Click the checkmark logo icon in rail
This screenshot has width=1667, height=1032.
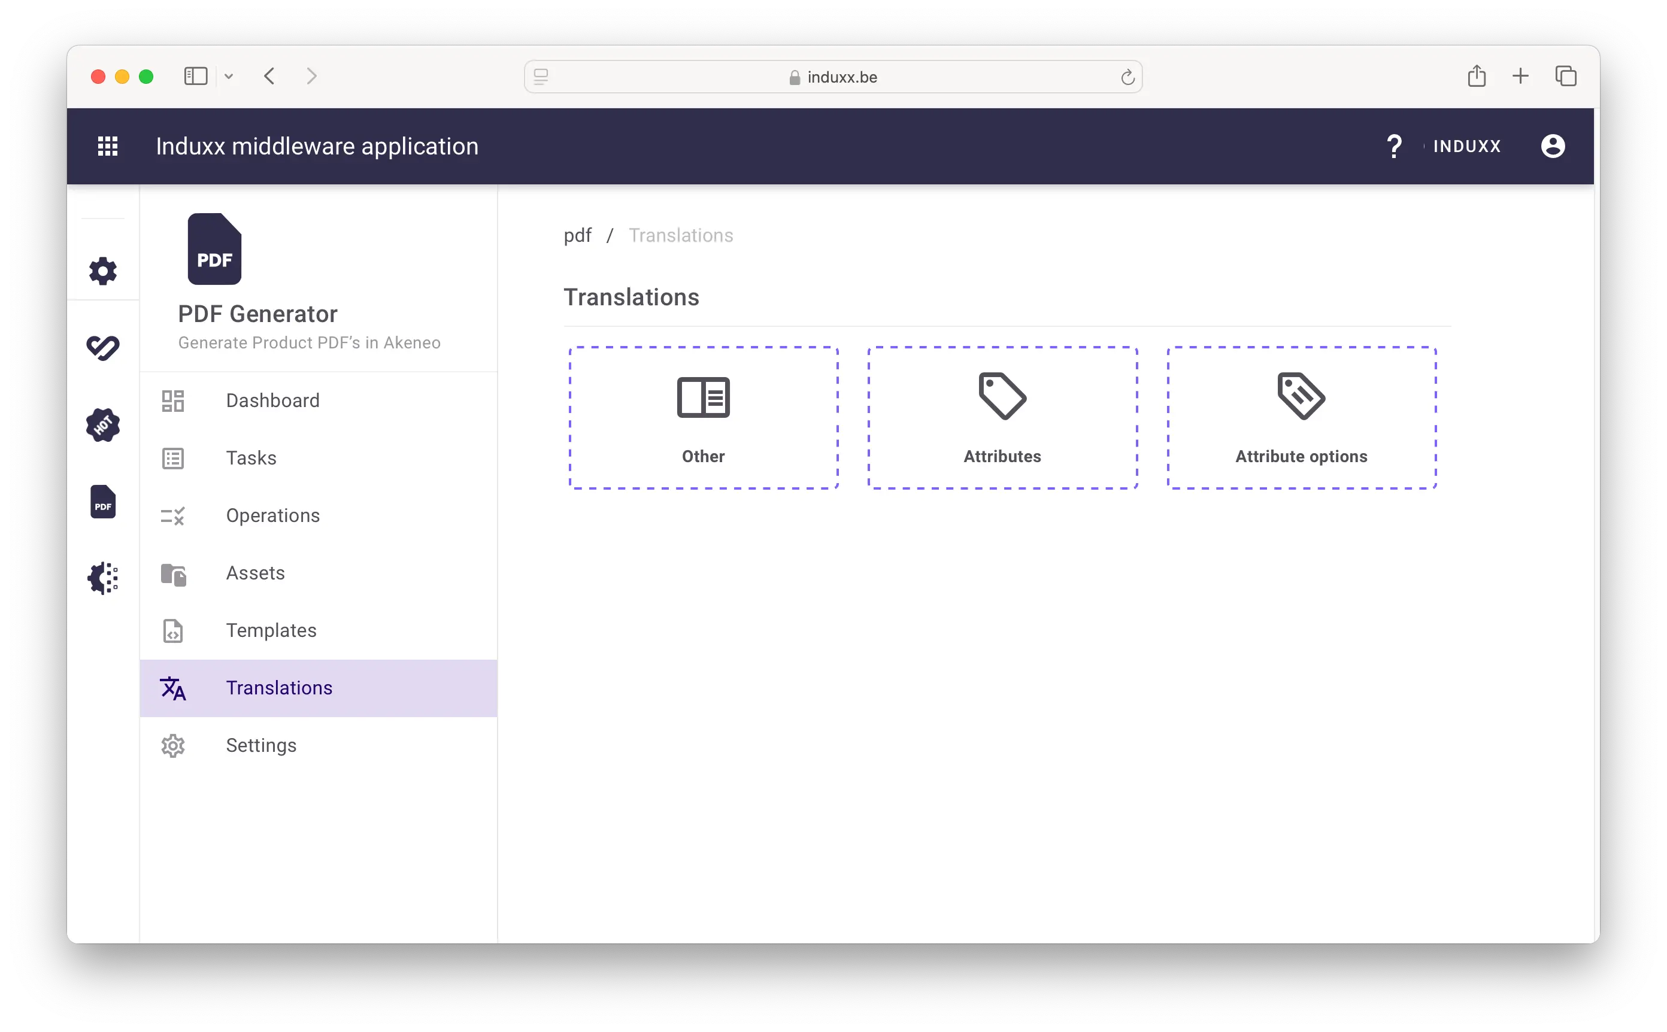pyautogui.click(x=103, y=348)
